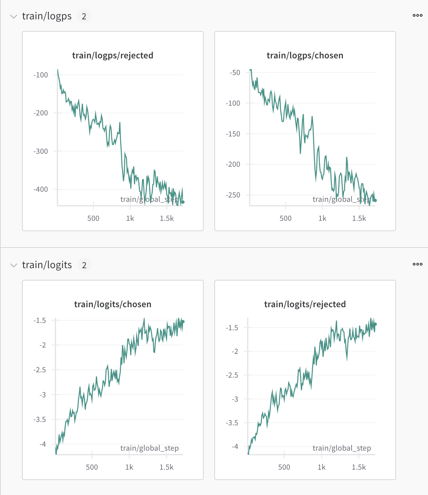This screenshot has height=495, width=428.
Task: Click the 1k x-axis tick on train/logps/chosen
Action: click(x=322, y=218)
